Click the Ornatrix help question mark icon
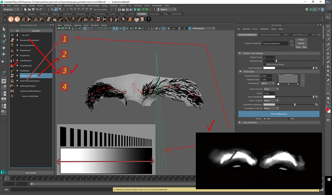 tap(148, 19)
